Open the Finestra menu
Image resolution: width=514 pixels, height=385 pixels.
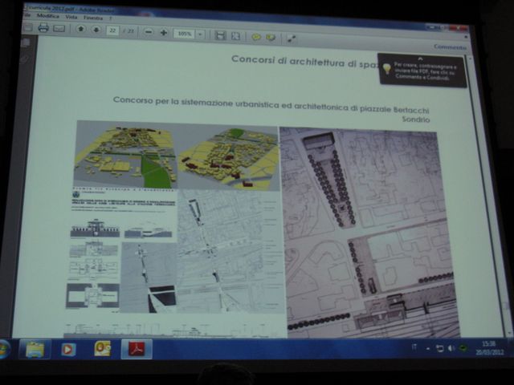(93, 18)
